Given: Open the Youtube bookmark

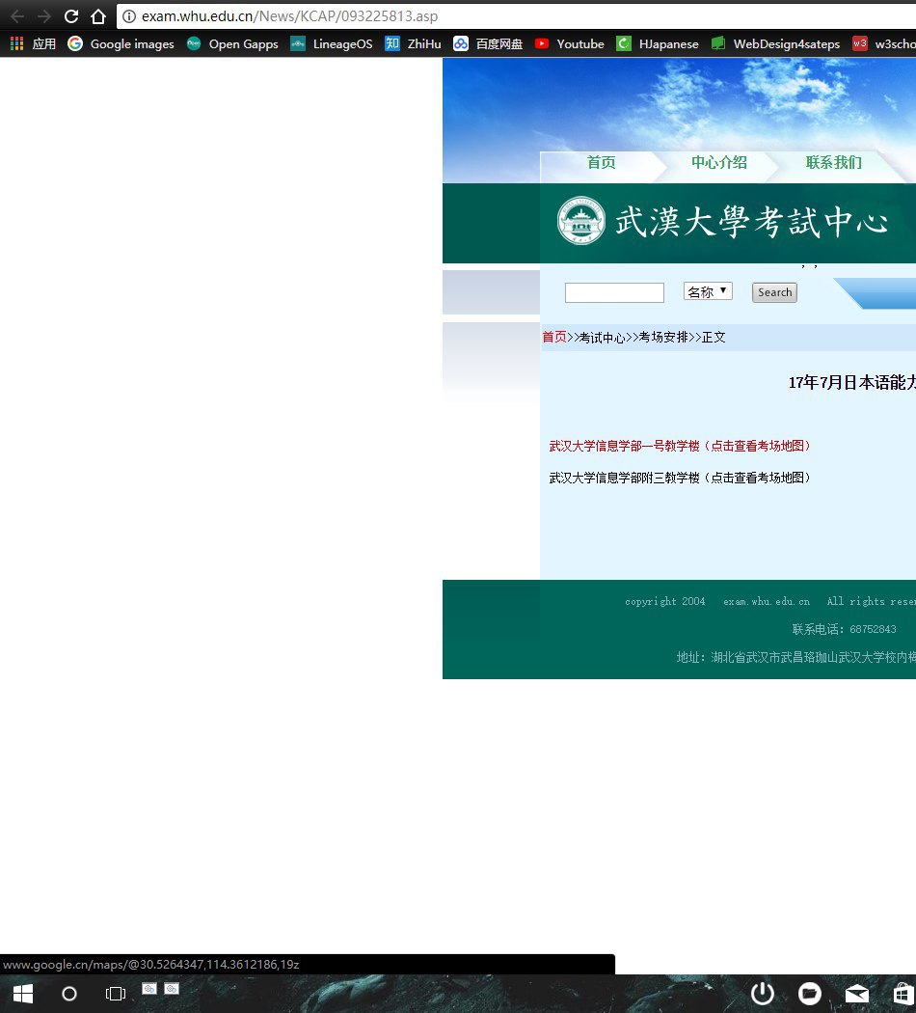Looking at the screenshot, I should point(569,43).
